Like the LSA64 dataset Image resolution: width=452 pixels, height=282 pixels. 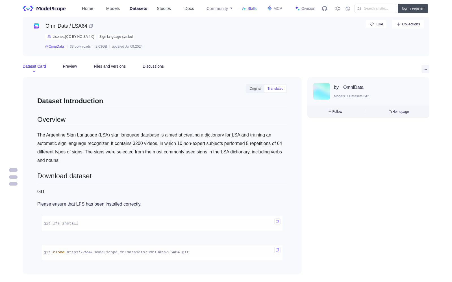(376, 24)
